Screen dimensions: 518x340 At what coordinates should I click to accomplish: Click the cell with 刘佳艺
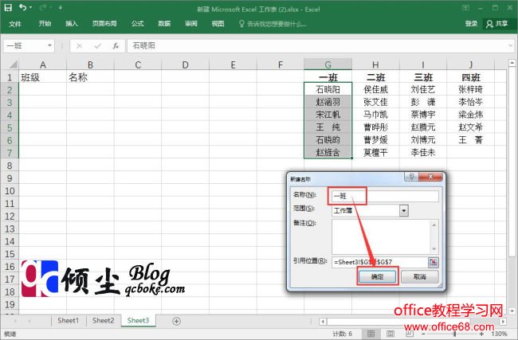click(423, 89)
